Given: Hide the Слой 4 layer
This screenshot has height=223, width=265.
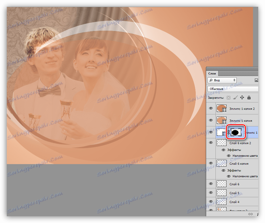Looking at the screenshot, I should [211, 202].
